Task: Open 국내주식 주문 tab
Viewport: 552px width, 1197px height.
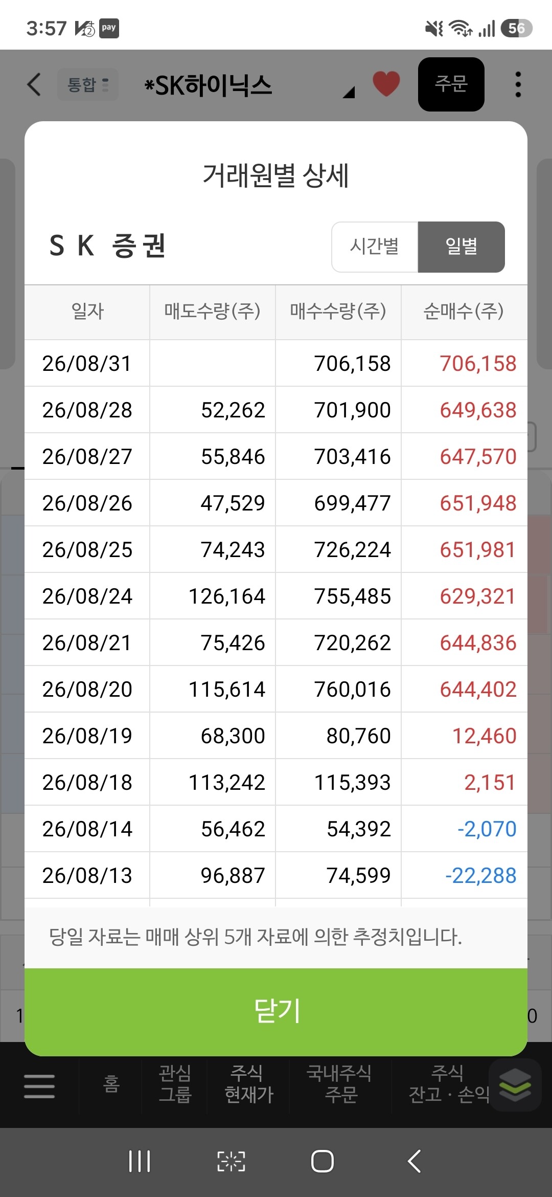Action: (x=339, y=1084)
